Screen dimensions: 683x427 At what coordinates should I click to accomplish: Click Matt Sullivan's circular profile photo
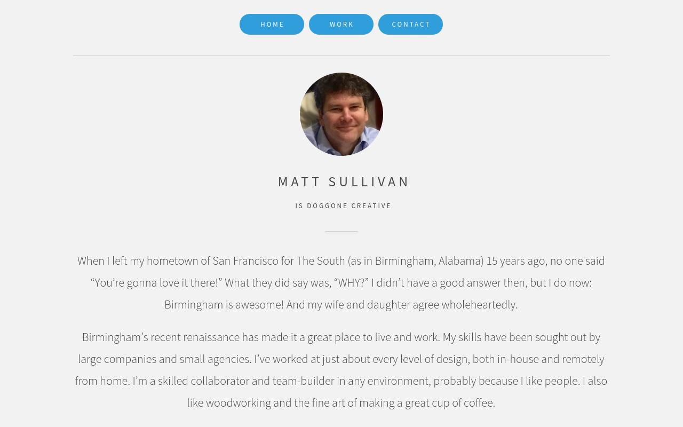coord(341,114)
